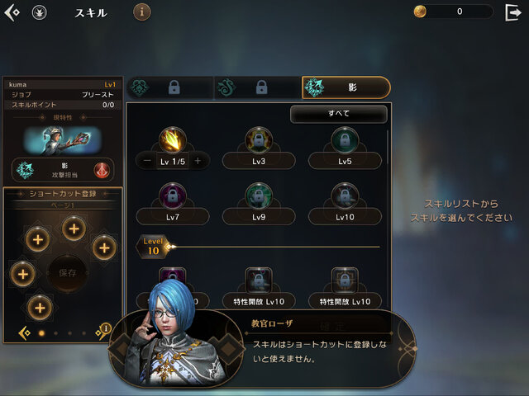Image resolution: width=529 pixels, height=396 pixels.
Task: Tap the locked Lv9 skill icon
Action: pos(259,196)
